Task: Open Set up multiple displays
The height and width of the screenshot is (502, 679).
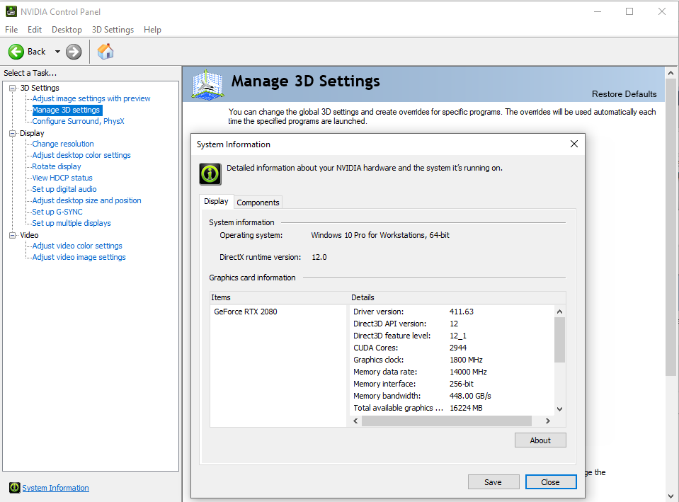Action: click(72, 223)
